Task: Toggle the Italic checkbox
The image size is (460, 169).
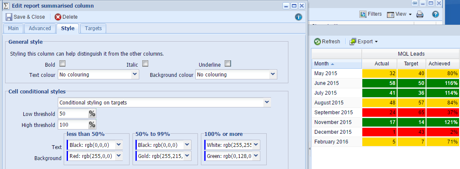Action: (145, 63)
